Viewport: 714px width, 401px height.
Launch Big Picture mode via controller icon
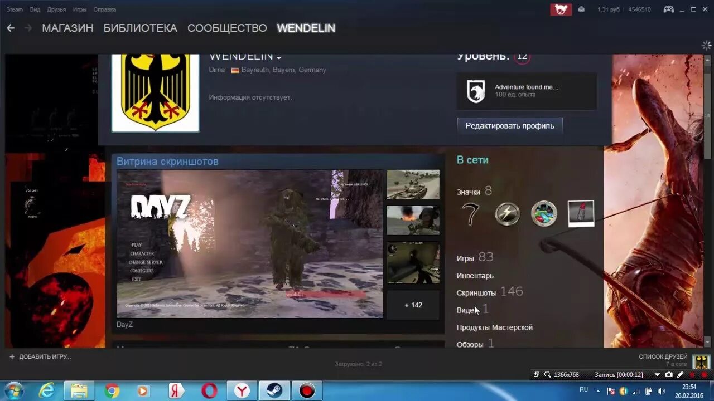coord(668,9)
